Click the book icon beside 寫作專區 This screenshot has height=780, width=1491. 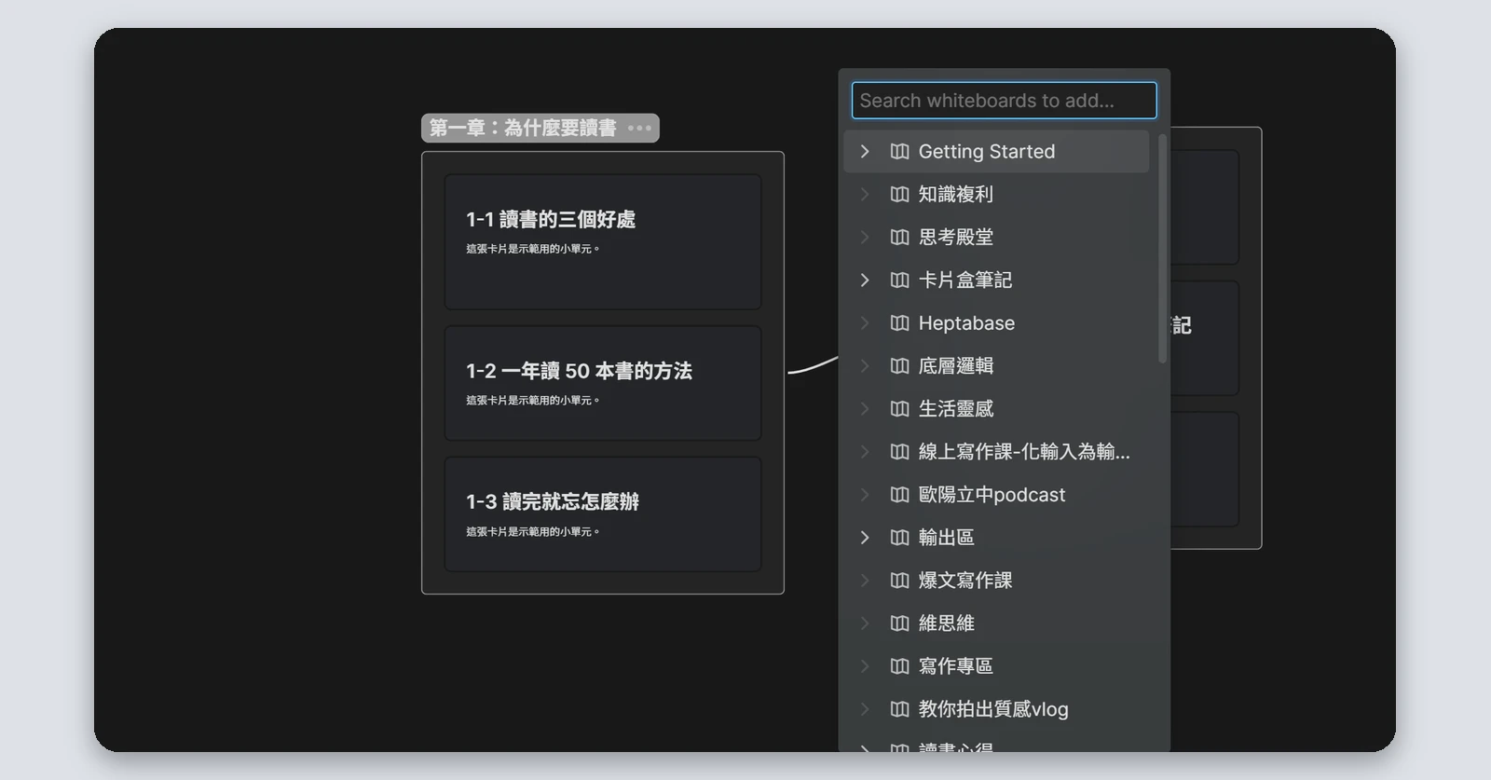(x=899, y=665)
